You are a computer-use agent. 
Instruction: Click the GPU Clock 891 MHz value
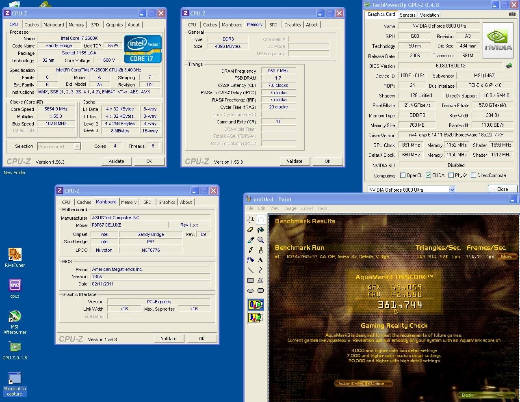coord(411,145)
